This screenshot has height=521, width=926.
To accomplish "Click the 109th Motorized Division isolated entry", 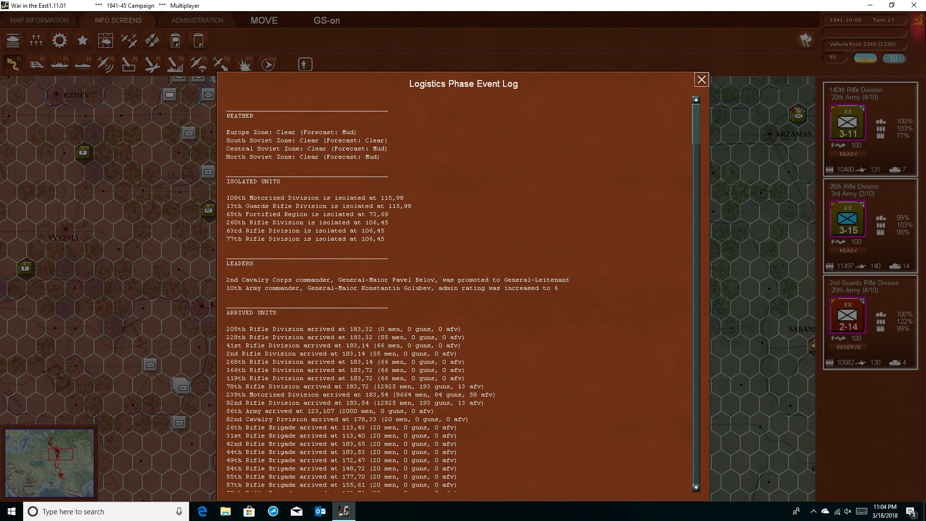I will click(x=315, y=198).
